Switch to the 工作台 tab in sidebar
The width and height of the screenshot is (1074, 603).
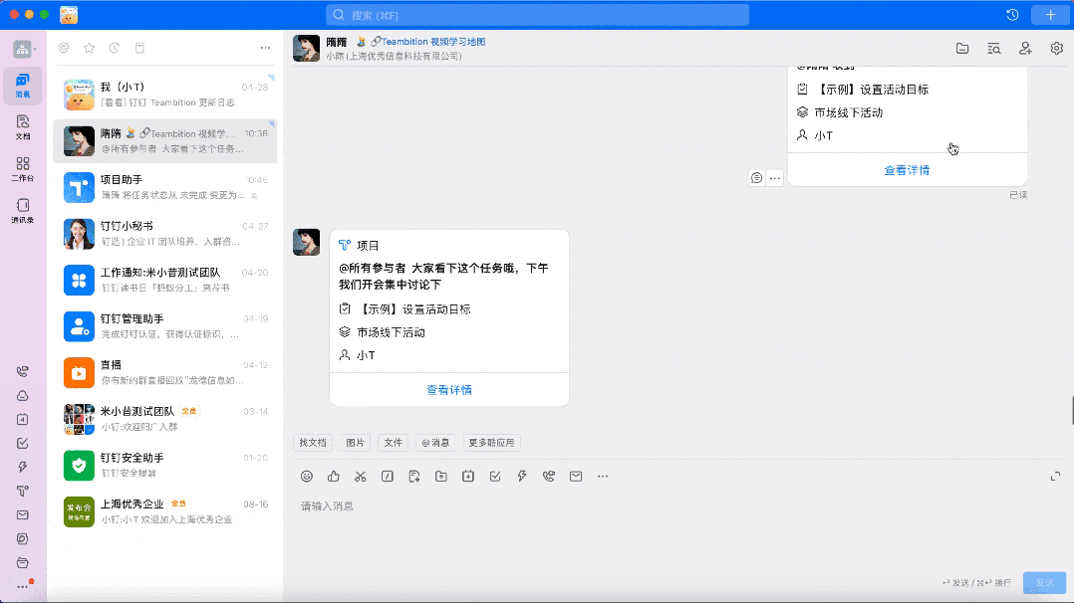point(23,169)
